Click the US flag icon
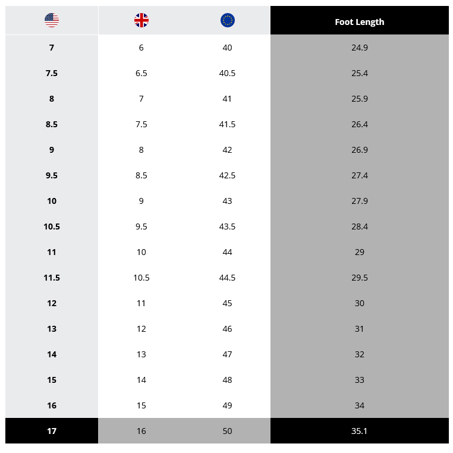 [x=52, y=20]
